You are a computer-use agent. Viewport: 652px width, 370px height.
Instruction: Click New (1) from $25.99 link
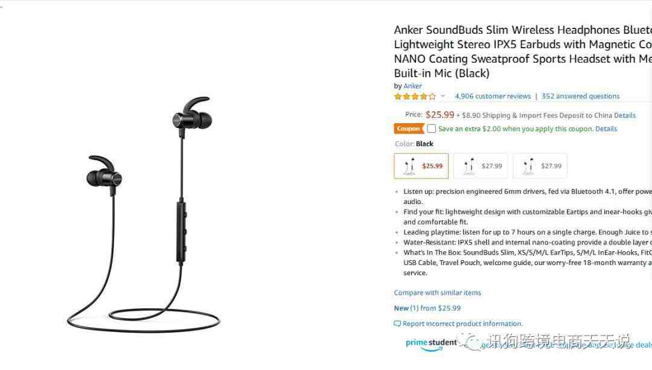pos(427,308)
